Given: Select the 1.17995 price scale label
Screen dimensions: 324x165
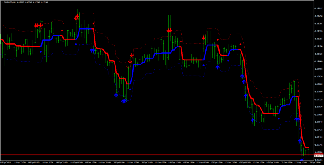Looking at the screenshot, I should point(319,69).
